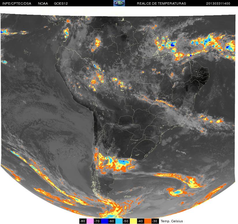Click the -40 legend value
Viewport: 238px width, 224px height.
pyautogui.click(x=141, y=221)
